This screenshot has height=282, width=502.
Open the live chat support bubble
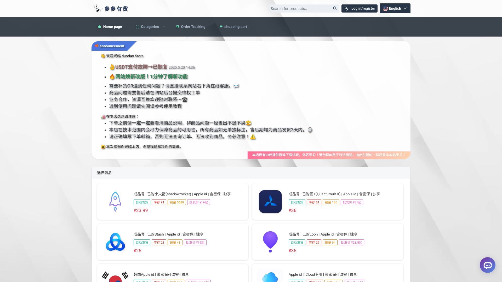[x=487, y=265]
